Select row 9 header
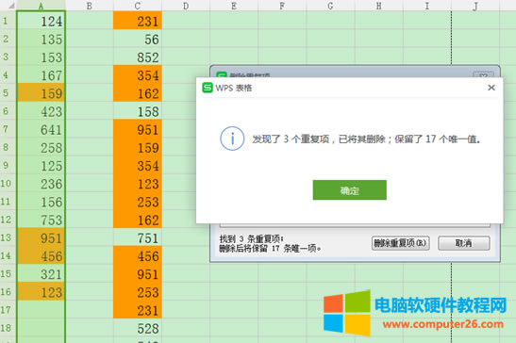 pos(8,165)
